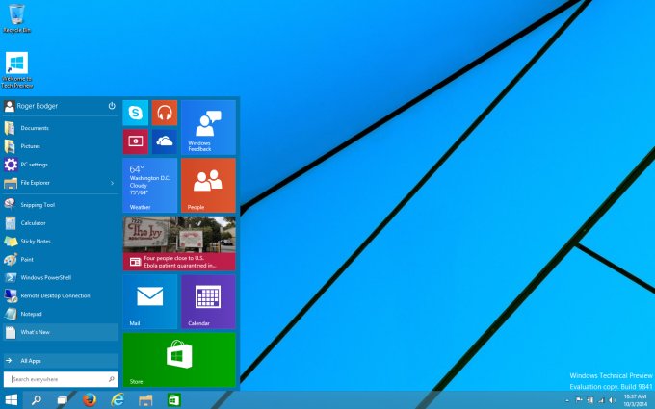655x409 pixels.
Task: Open the News tile about Ebola patient
Action: click(x=179, y=243)
